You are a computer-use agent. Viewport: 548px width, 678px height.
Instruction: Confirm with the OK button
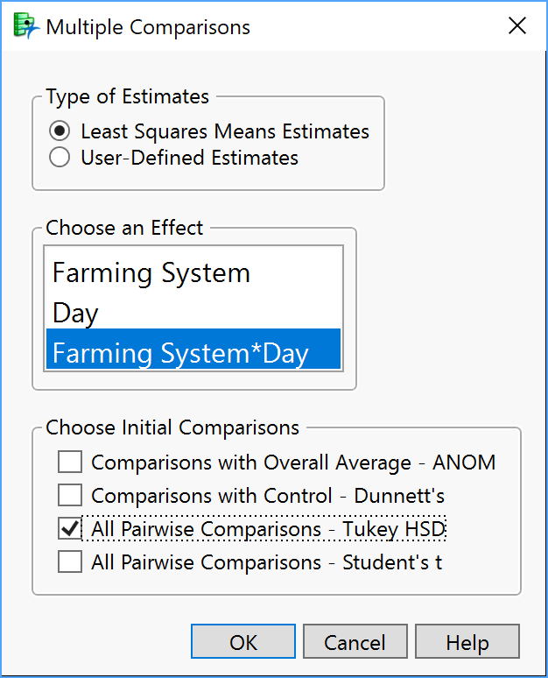pos(243,642)
